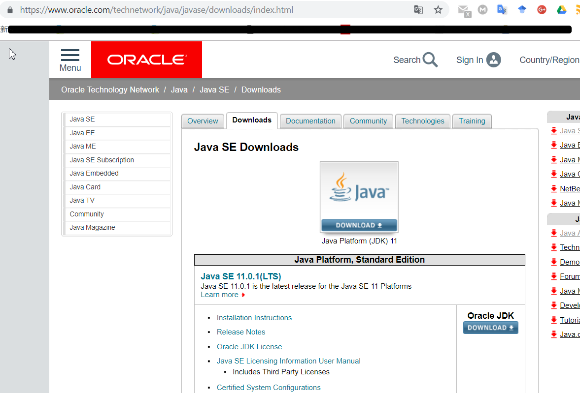Switch to the Overview tab
The image size is (580, 393).
(203, 121)
